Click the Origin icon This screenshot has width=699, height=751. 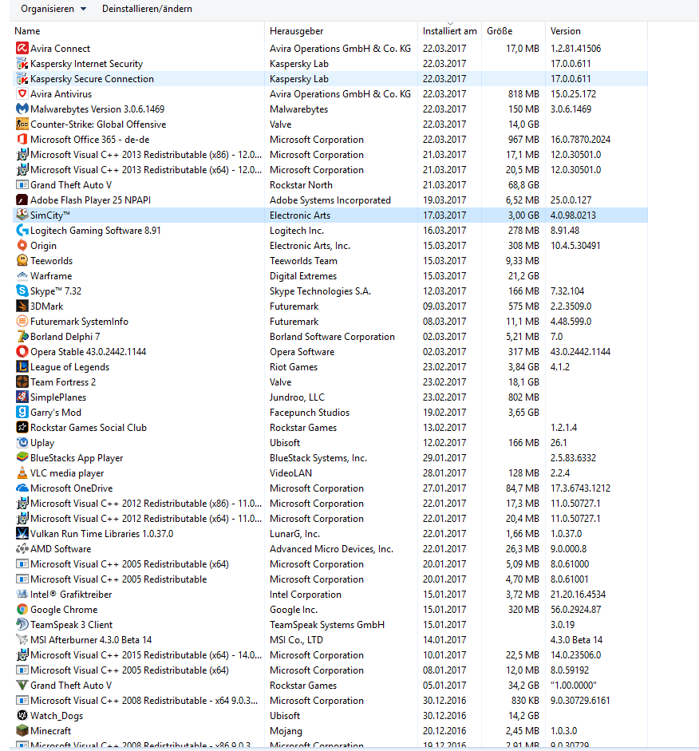coord(22,246)
